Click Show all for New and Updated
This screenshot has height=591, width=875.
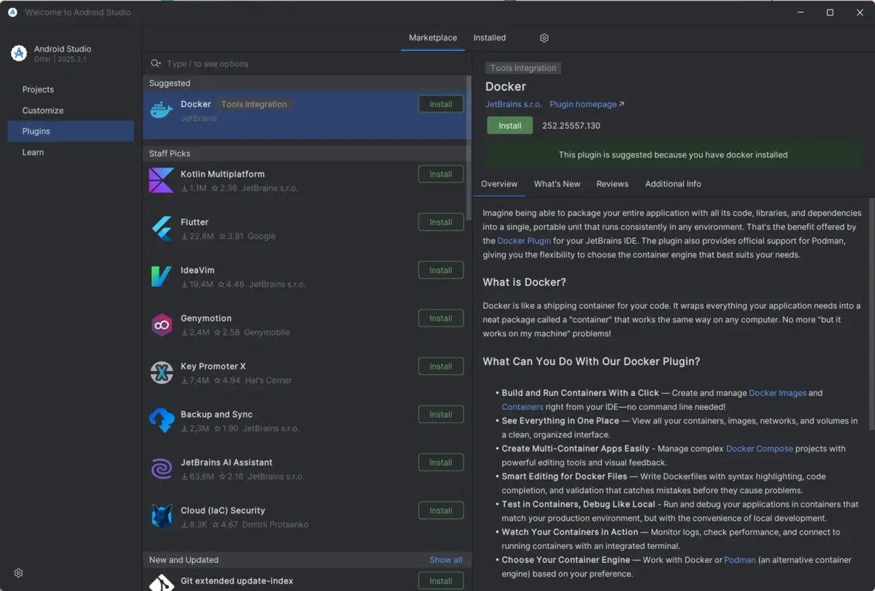click(x=445, y=559)
